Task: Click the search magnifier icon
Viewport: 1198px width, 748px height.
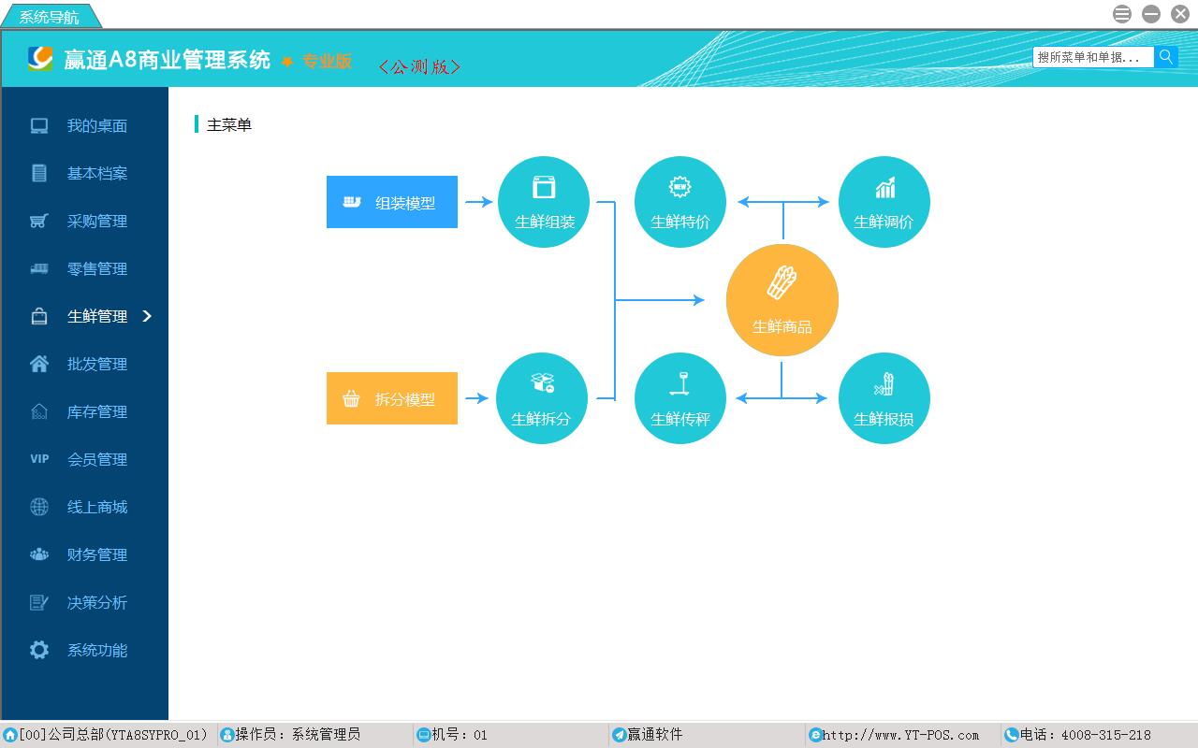Action: pyautogui.click(x=1166, y=57)
